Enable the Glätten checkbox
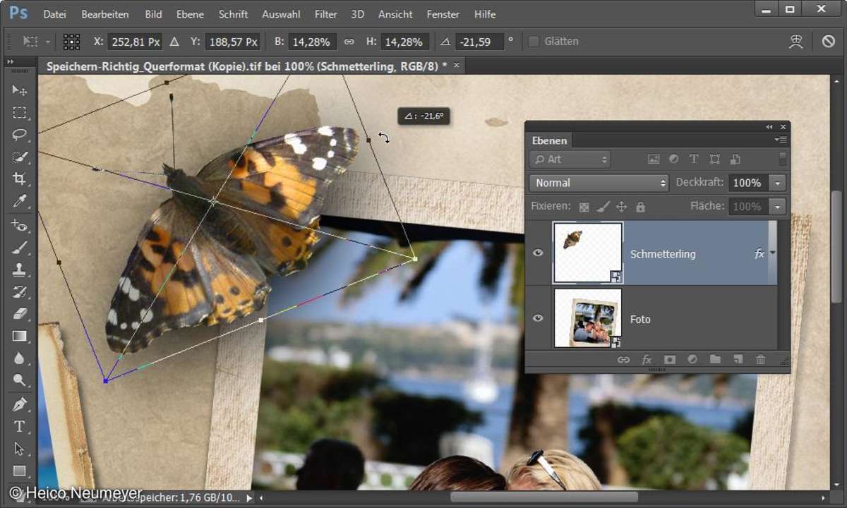 [x=534, y=42]
